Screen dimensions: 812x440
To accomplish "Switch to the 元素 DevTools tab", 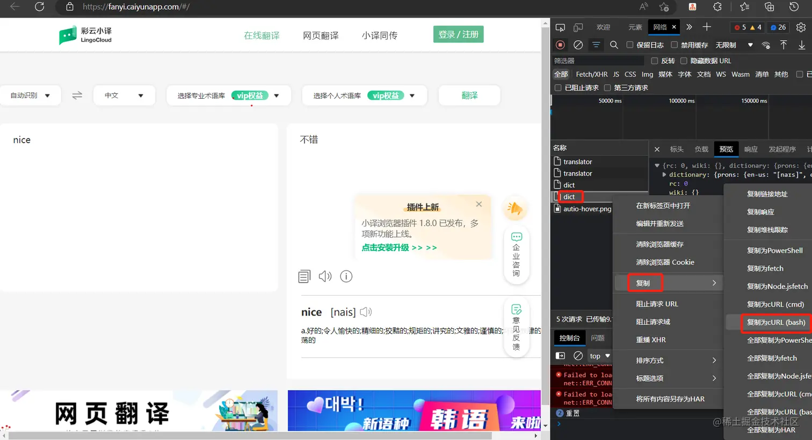I will tap(635, 27).
